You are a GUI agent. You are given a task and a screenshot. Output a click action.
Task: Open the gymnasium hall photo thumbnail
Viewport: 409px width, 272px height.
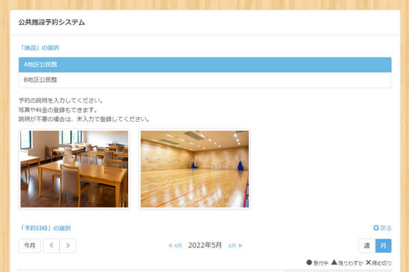pyautogui.click(x=194, y=169)
